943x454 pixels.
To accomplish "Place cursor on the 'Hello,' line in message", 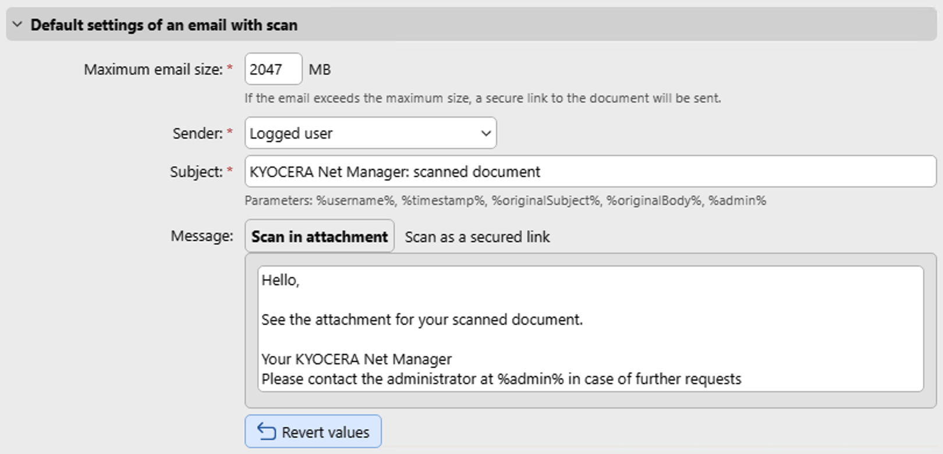I will click(280, 280).
